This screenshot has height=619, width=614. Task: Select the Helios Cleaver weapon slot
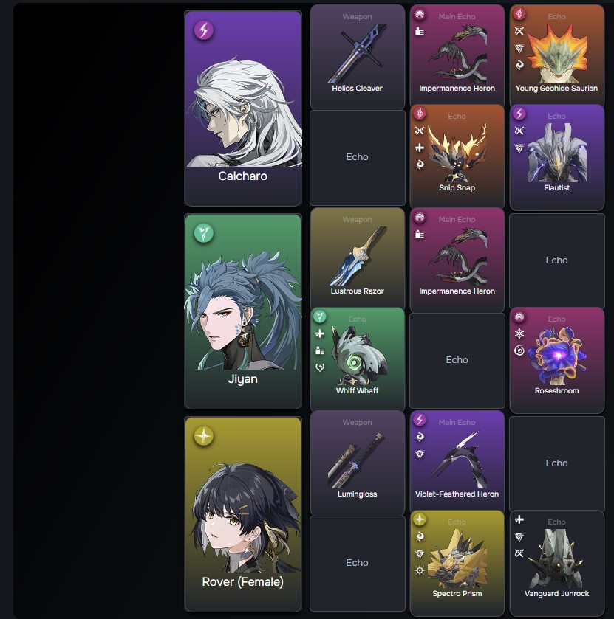[358, 58]
